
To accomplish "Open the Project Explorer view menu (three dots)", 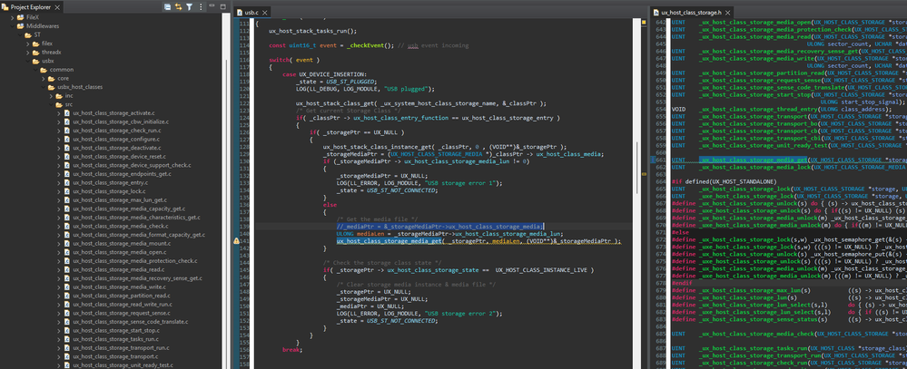I will coord(201,7).
